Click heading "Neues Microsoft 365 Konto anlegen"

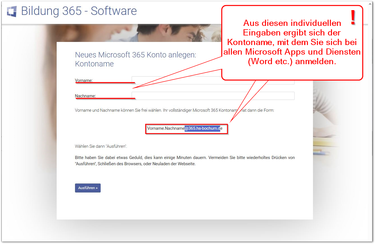coord(135,55)
